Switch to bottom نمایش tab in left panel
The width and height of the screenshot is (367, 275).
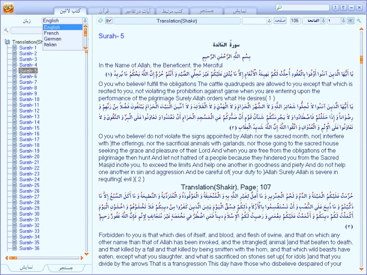click(26, 268)
